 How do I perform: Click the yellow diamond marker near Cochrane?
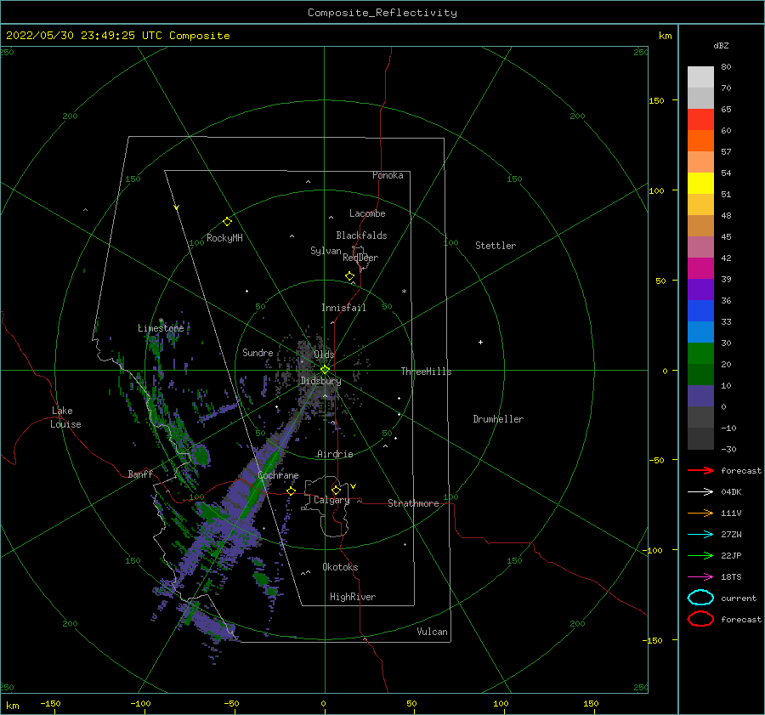291,491
